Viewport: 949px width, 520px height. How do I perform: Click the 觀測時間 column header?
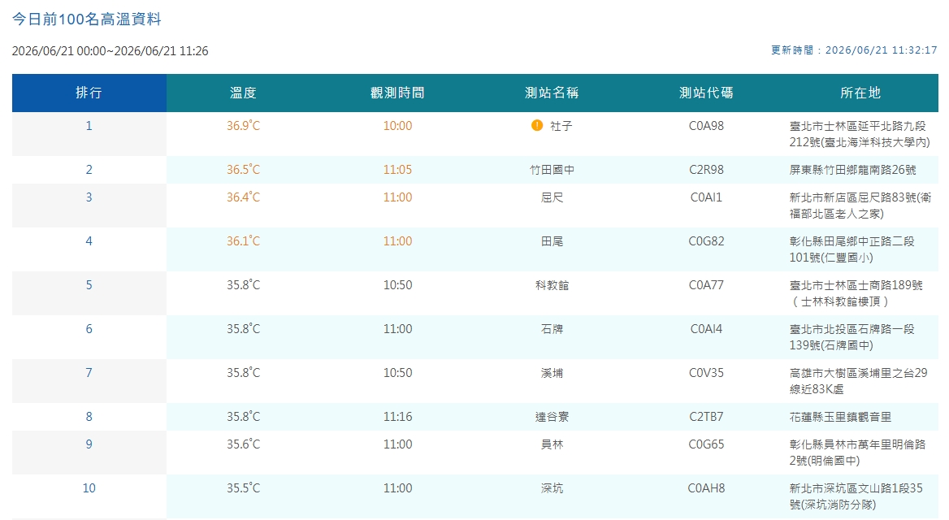point(397,93)
